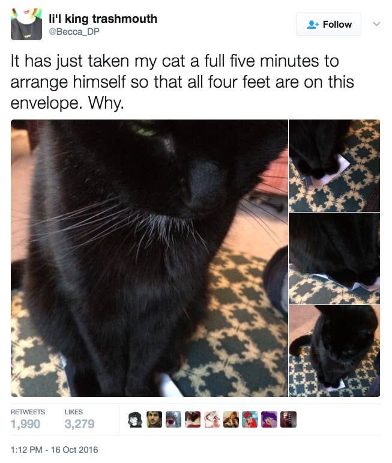This screenshot has height=463, width=392.
Task: Click the seventh liker avatar with red-haired cartoon
Action: click(250, 419)
